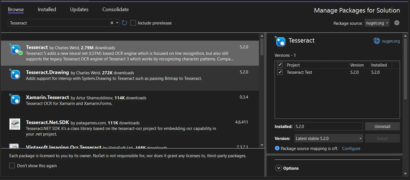Uncheck the Tesseract Test project checkbox
This screenshot has height=180, width=410.
click(x=280, y=72)
